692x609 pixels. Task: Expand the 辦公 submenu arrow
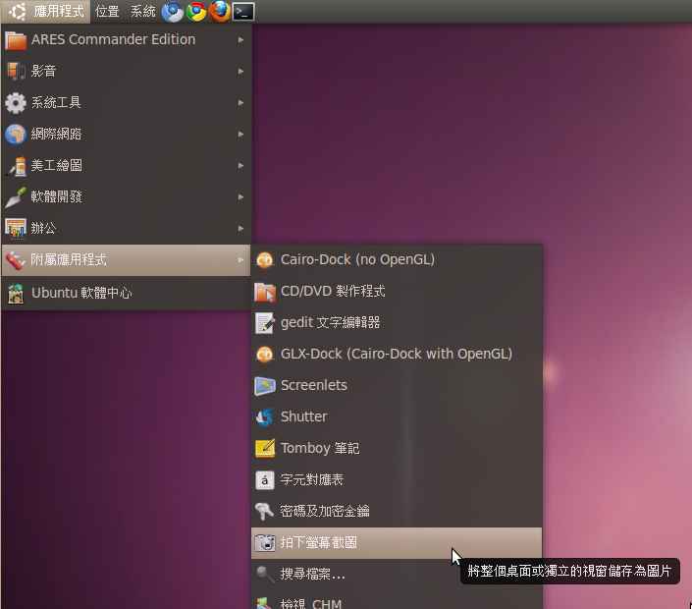point(240,229)
